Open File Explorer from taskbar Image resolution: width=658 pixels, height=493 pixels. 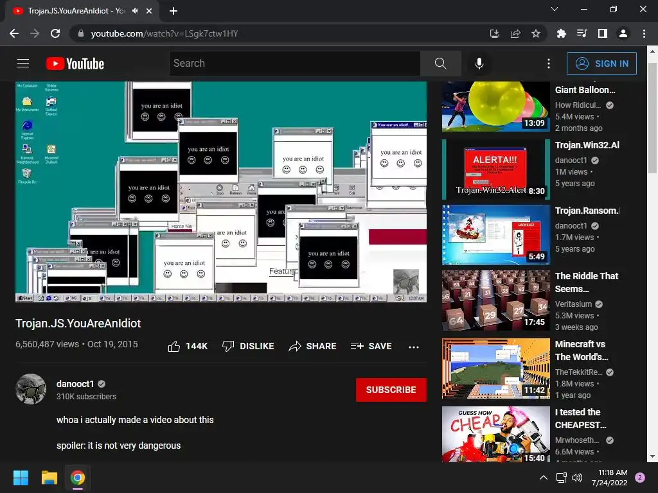click(49, 478)
